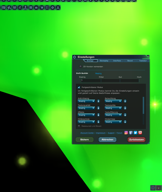Click the Zurücksetzen button
This screenshot has height=192, width=162.
136,139
